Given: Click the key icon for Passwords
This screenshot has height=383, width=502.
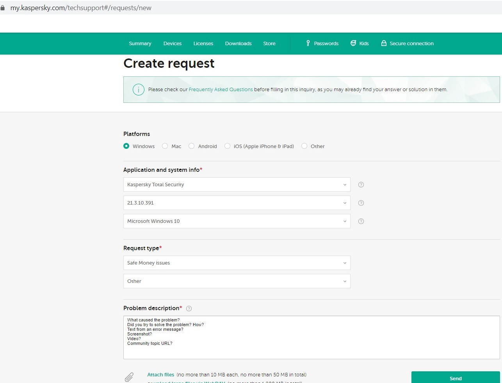Looking at the screenshot, I should click(x=308, y=43).
